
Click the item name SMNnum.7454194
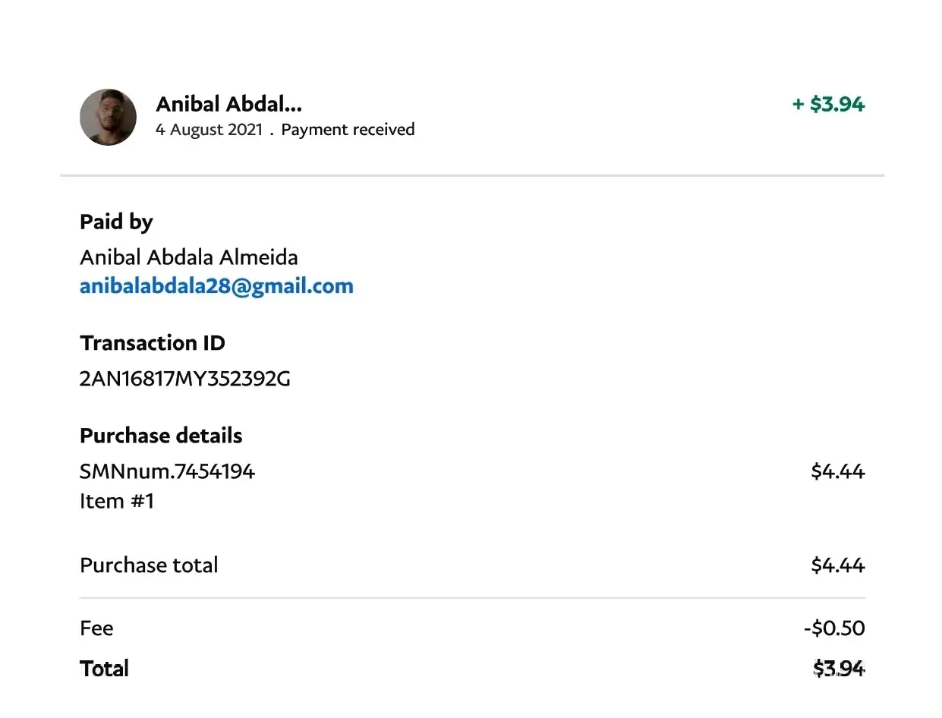pyautogui.click(x=167, y=471)
